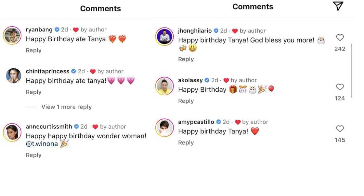Open the akolassy username link
364x196 pixels.
(x=190, y=80)
